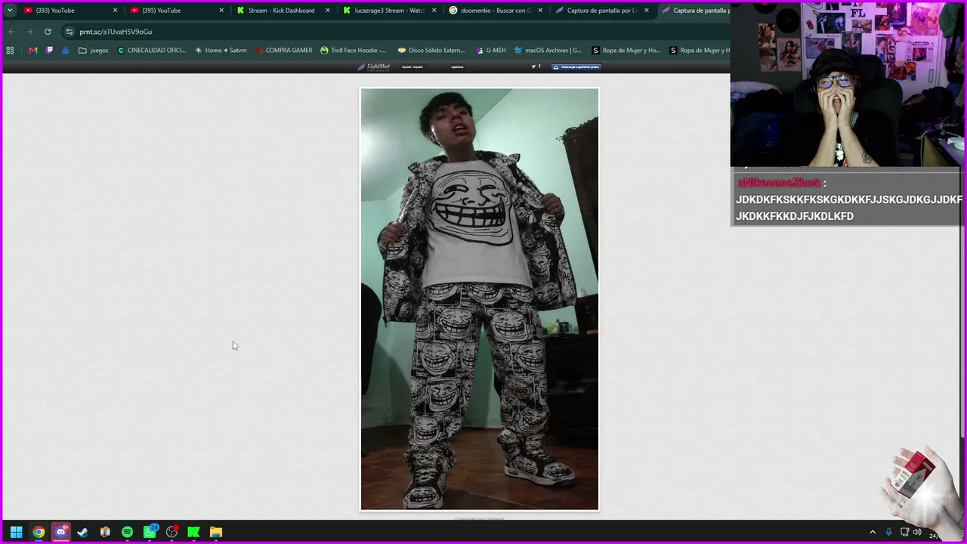Open the G-MEH bookmark
This screenshot has height=544, width=967.
tap(491, 51)
